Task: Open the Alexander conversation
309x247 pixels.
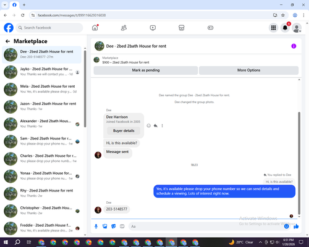Action: [x=41, y=124]
